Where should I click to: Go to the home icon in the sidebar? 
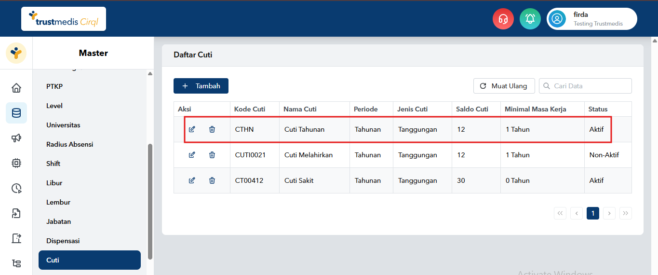pyautogui.click(x=16, y=88)
